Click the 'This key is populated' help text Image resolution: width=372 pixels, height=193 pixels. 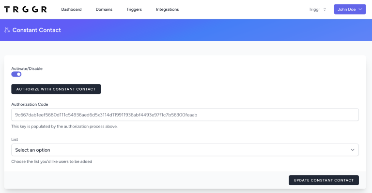click(x=64, y=126)
